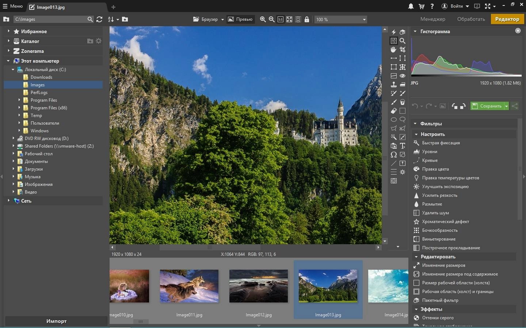Select the Crop tool
Screen dimensions: 526x328
tap(403, 50)
